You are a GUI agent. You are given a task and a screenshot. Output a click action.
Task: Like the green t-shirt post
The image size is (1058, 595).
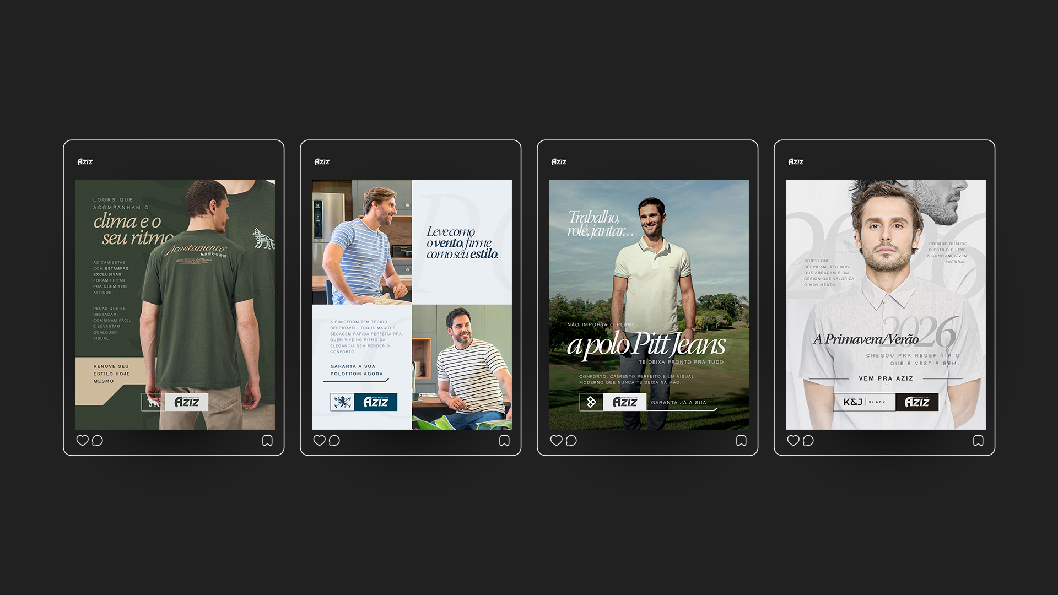click(82, 440)
